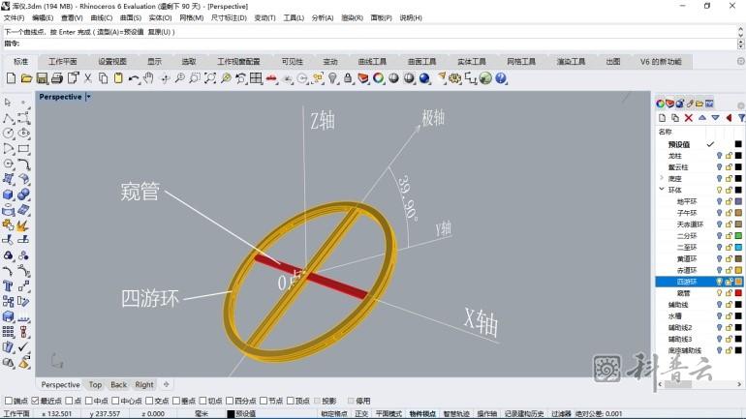Click green color swatch of 二分环 layer
Viewport: 746px width, 419px height.
point(738,236)
